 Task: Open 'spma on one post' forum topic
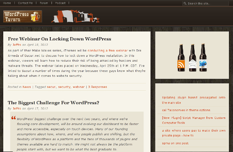pos(175,143)
